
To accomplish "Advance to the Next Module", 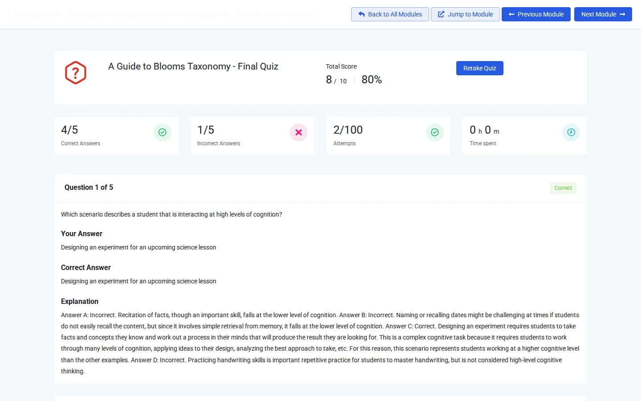I will 603,14.
